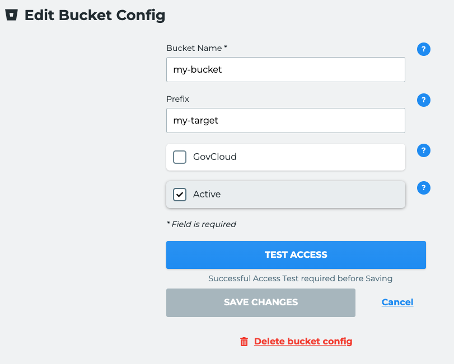Click the bucket icon beside the page title

(x=12, y=15)
